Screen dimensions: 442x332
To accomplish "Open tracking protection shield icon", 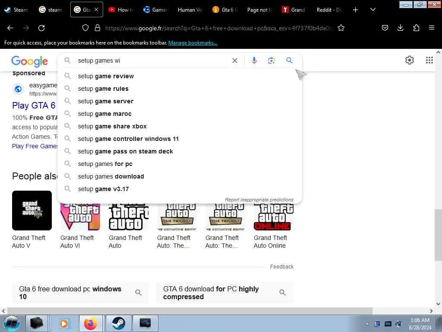I will 85,28.
